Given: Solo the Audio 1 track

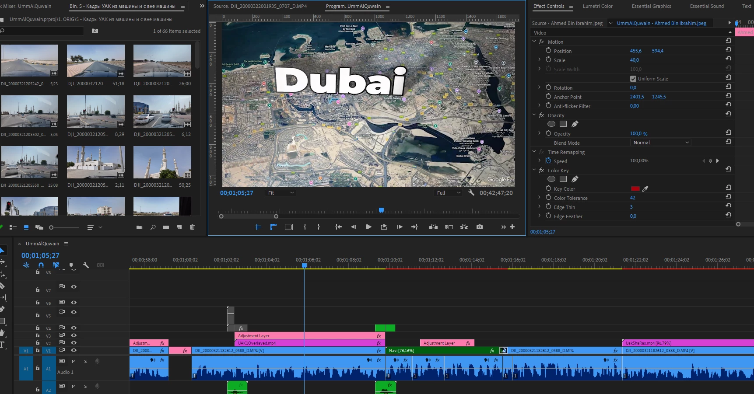Looking at the screenshot, I should (x=85, y=361).
